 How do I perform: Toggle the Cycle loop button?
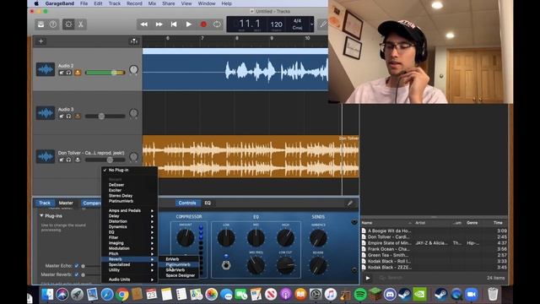point(217,24)
